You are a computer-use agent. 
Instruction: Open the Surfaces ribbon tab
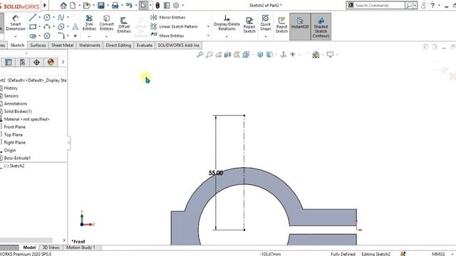point(38,46)
